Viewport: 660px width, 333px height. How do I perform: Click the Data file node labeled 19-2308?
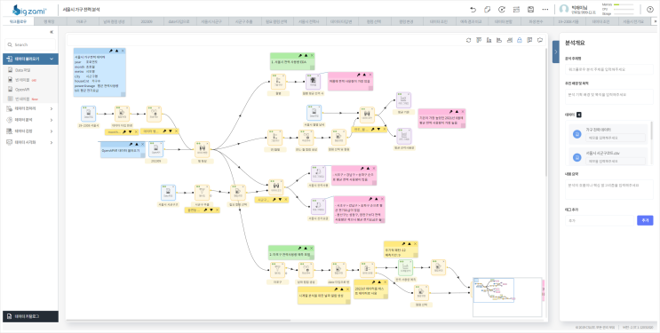[x=89, y=114]
